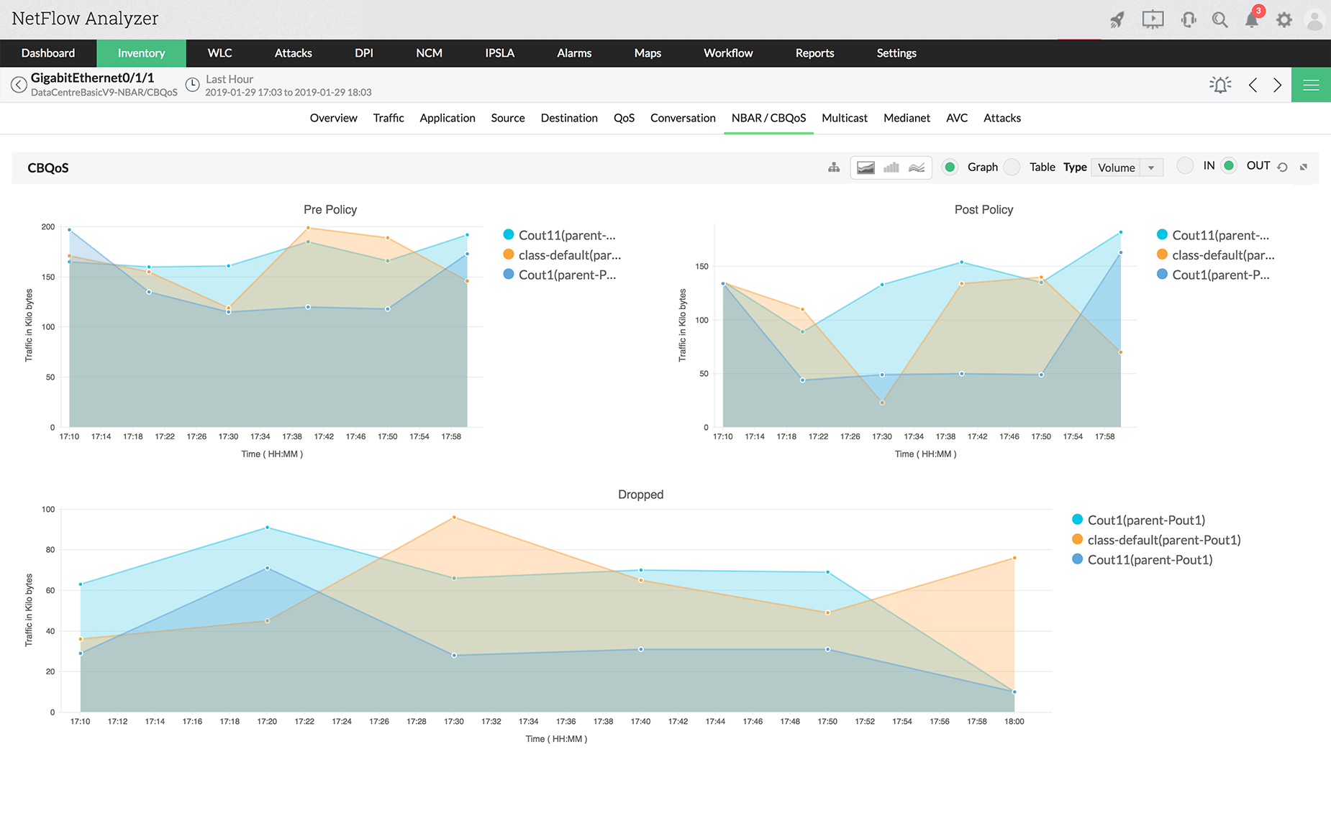
Task: Navigate forward with the right chevron
Action: click(x=1277, y=84)
